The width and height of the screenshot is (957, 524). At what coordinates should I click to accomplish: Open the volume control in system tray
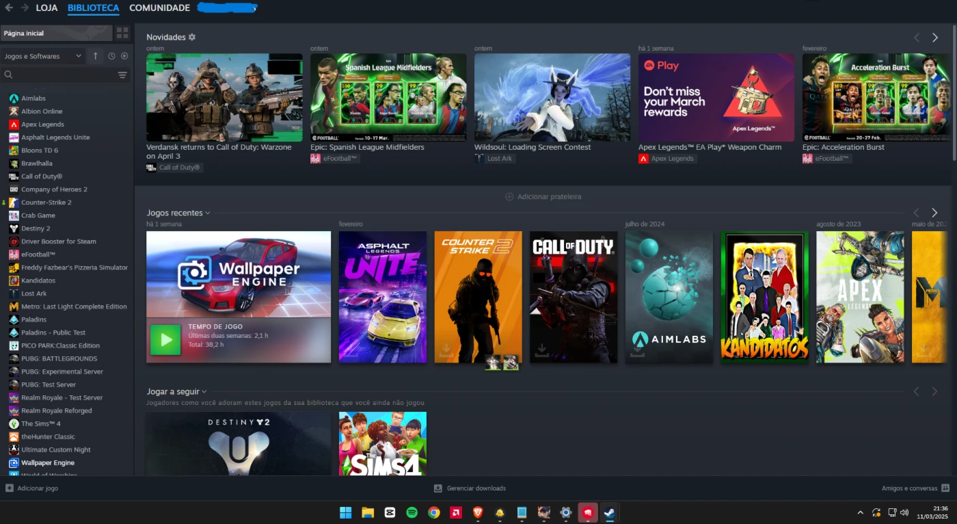point(904,512)
